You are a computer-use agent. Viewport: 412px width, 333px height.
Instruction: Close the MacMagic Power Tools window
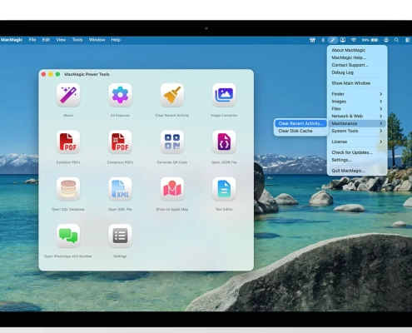[43, 74]
